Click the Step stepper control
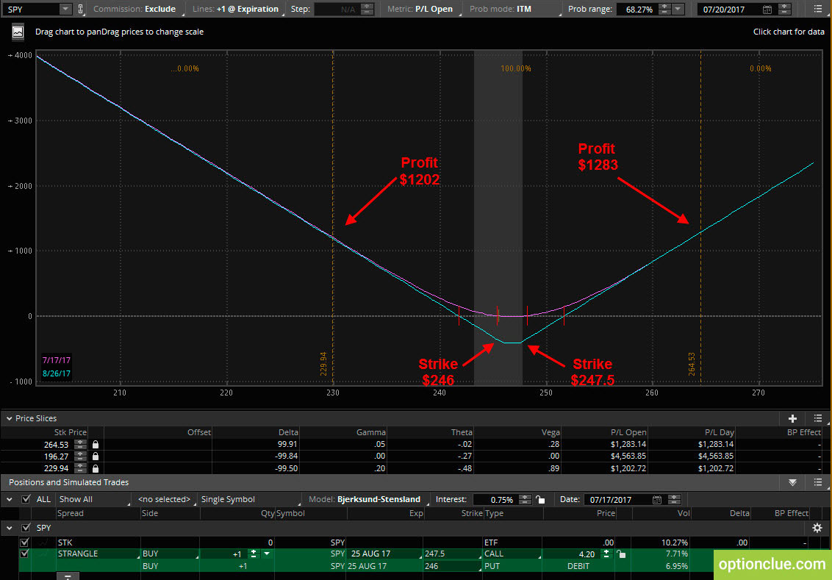Screen dimensions: 832x580 point(367,9)
